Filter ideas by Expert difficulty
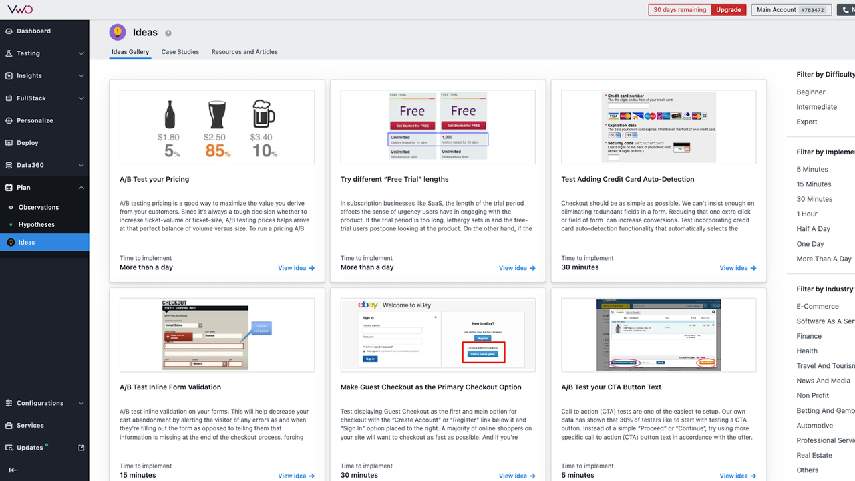Screen dimensions: 855x481 (807, 122)
